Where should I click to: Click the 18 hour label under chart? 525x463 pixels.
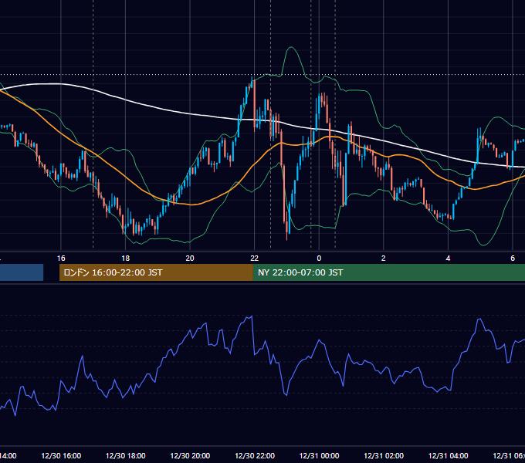pos(125,259)
